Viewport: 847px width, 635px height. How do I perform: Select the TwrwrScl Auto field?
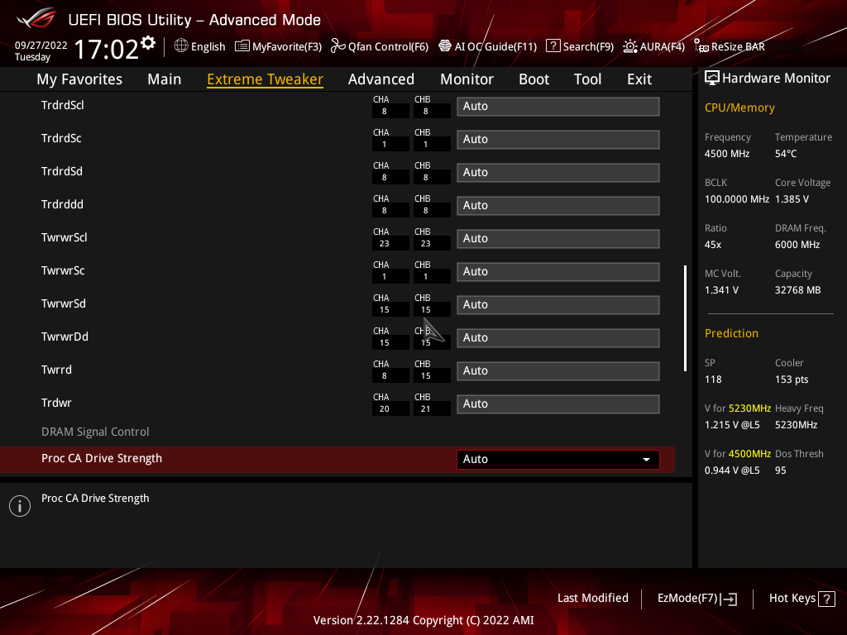(558, 239)
